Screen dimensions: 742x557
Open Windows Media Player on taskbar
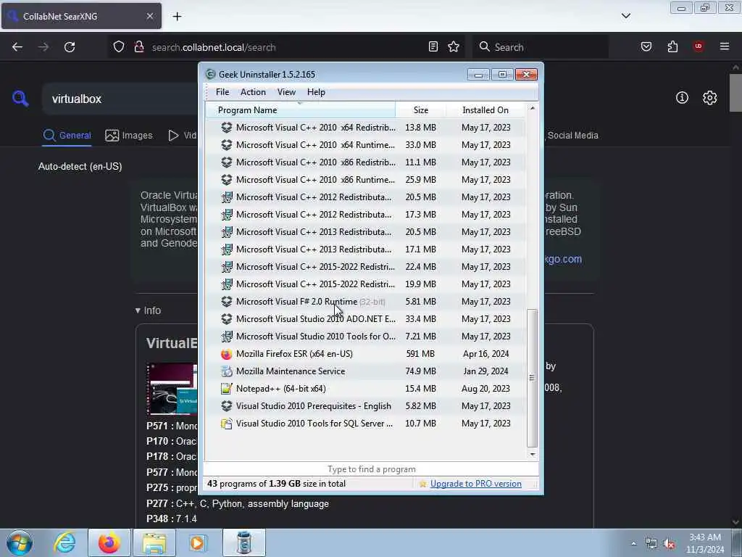pos(197,542)
